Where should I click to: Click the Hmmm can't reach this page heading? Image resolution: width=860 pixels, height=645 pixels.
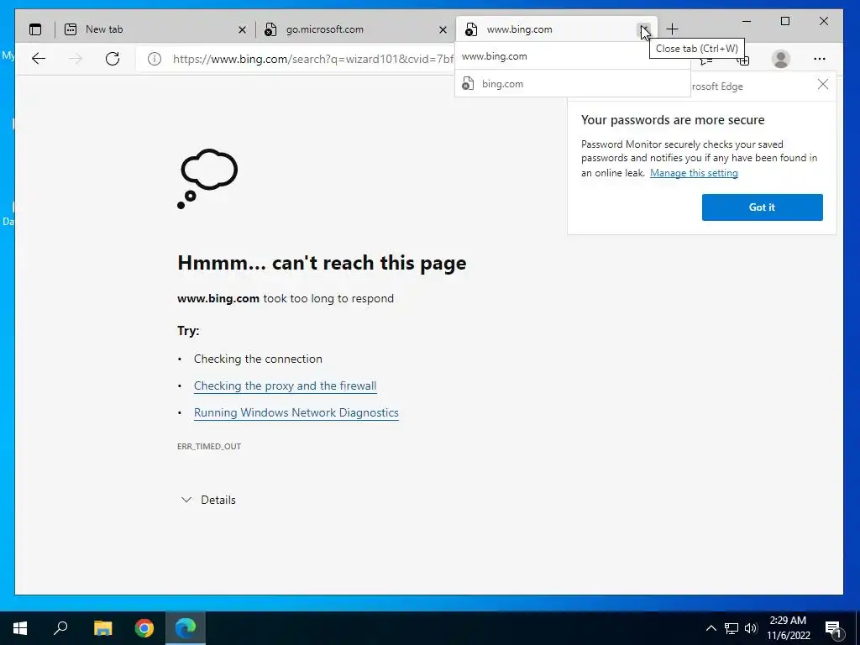click(322, 263)
